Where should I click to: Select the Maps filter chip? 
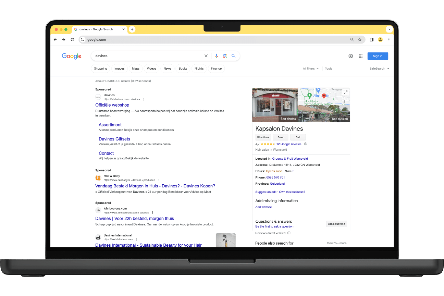coord(136,69)
